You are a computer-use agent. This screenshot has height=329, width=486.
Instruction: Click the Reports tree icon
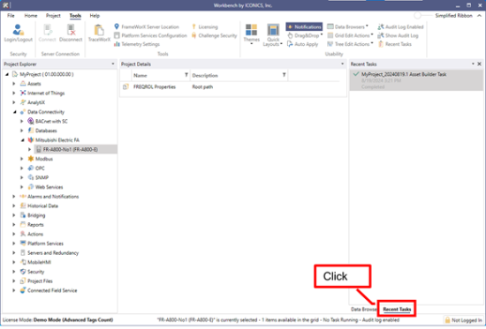point(23,224)
